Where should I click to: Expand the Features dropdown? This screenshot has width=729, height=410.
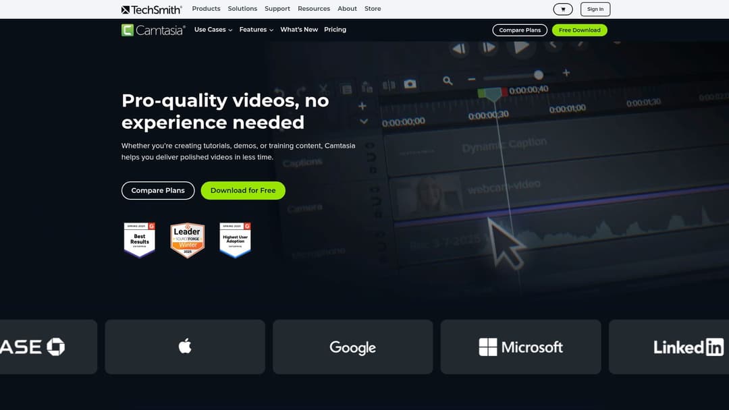256,30
